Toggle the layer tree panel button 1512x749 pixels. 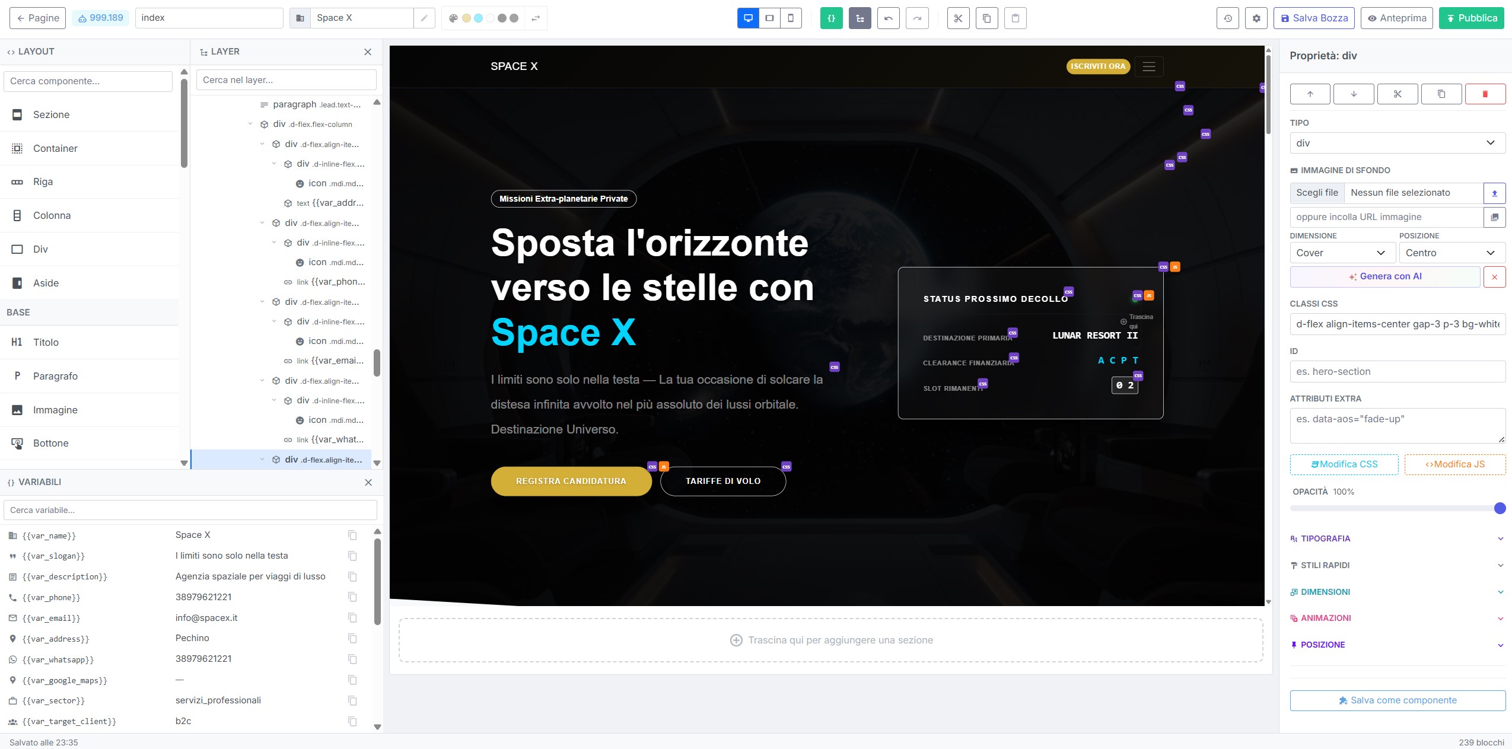click(x=860, y=18)
